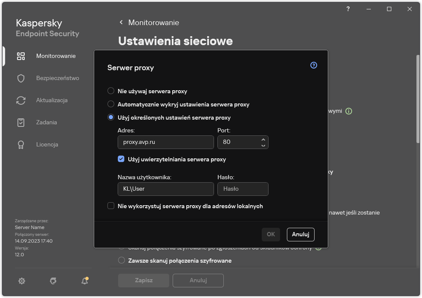Click Anuluj button in proxy dialog
Viewport: 422px width, 298px height.
tap(301, 234)
